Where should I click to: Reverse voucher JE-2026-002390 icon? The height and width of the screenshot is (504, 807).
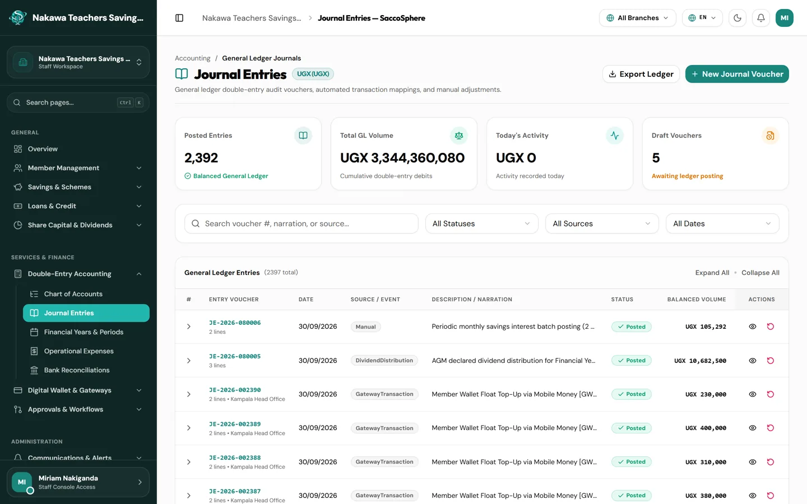click(x=771, y=394)
